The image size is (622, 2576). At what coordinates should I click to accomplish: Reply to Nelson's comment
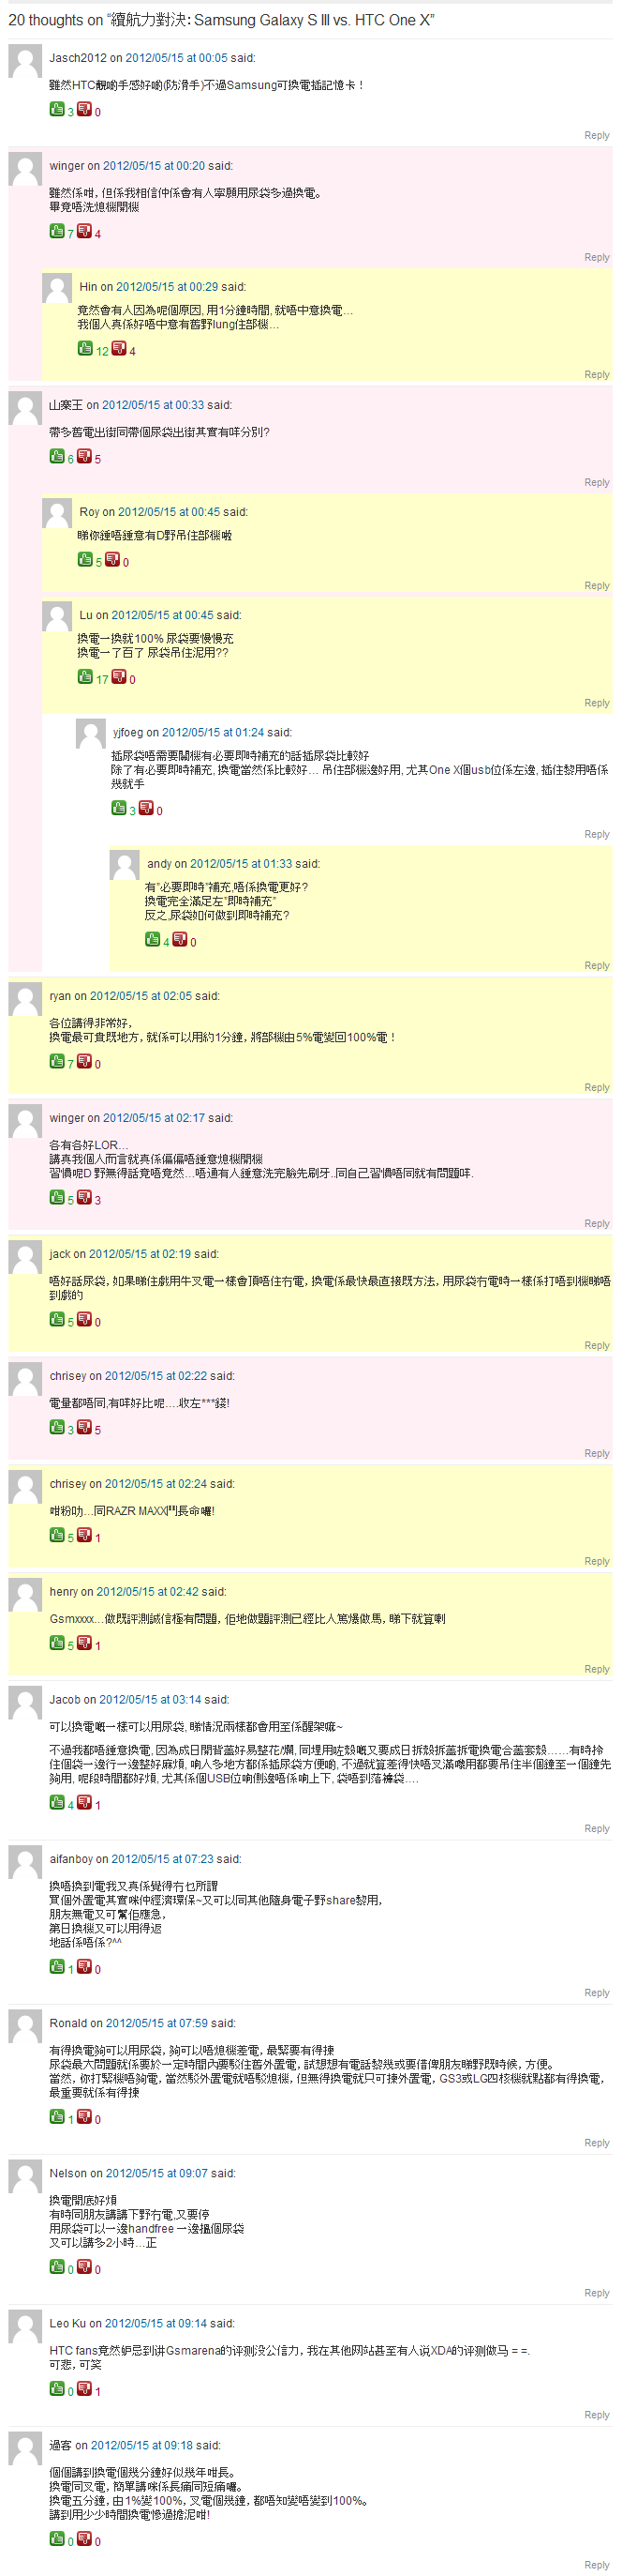[596, 2293]
